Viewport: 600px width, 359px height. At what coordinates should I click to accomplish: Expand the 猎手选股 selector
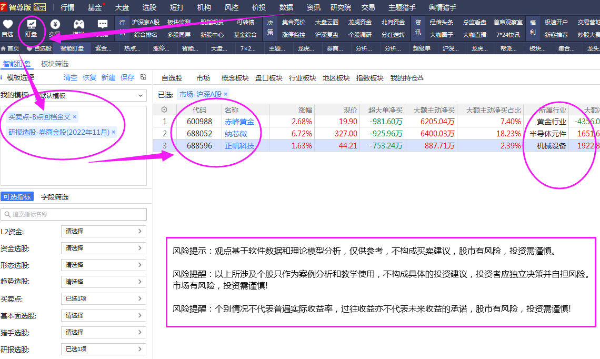click(104, 332)
